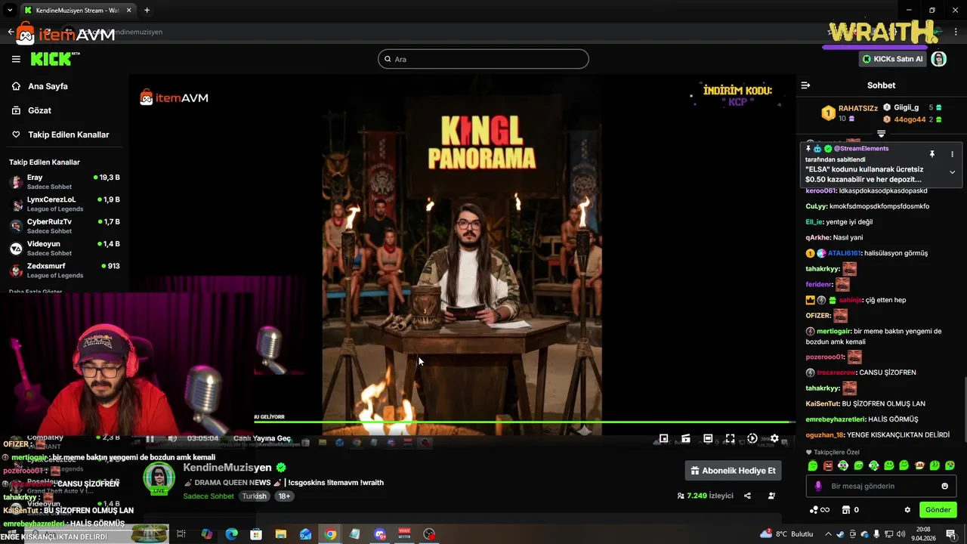Insert the first green quick emote

tap(813, 465)
